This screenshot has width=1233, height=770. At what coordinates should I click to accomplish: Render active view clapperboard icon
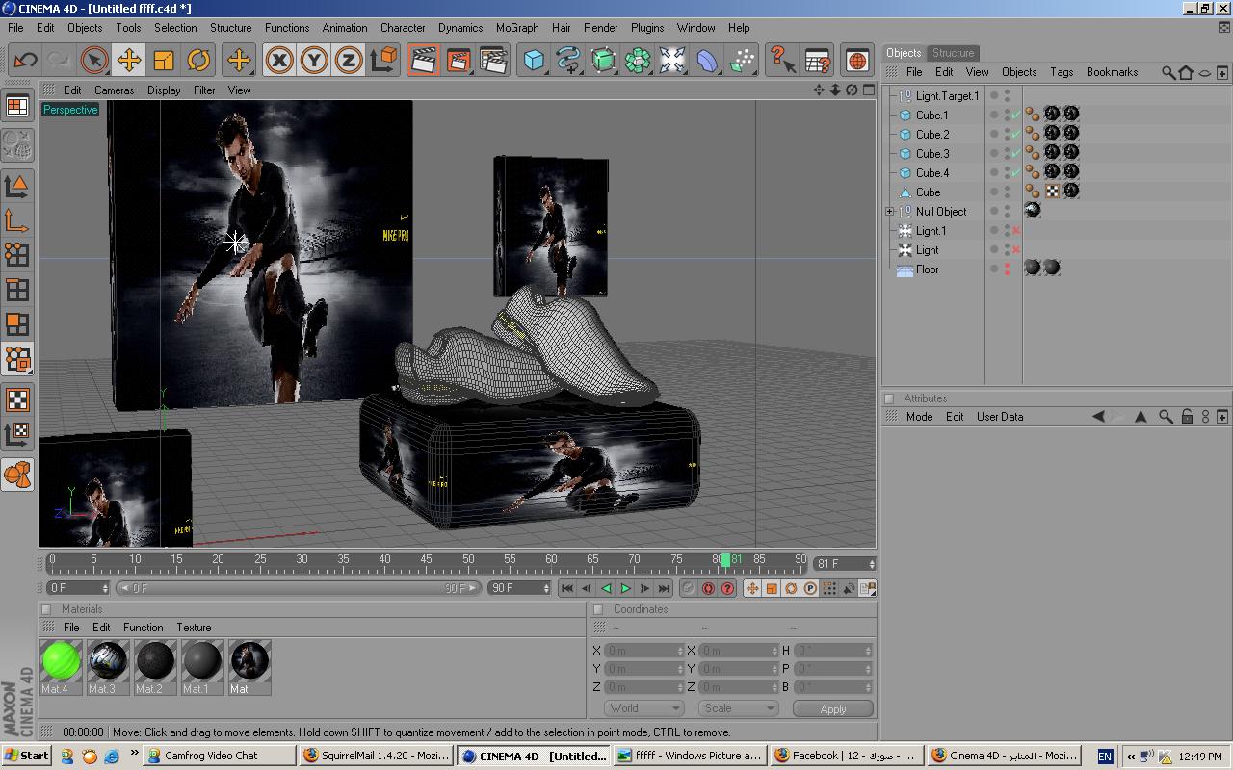pyautogui.click(x=423, y=61)
